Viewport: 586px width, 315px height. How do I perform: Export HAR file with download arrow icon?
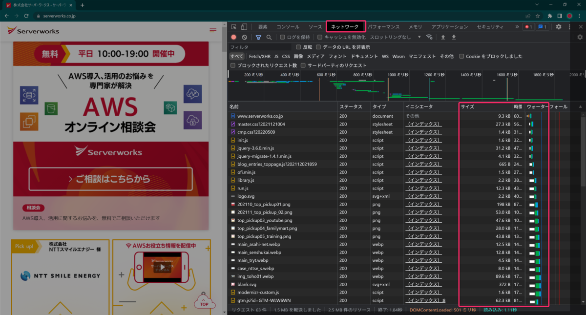pyautogui.click(x=454, y=37)
